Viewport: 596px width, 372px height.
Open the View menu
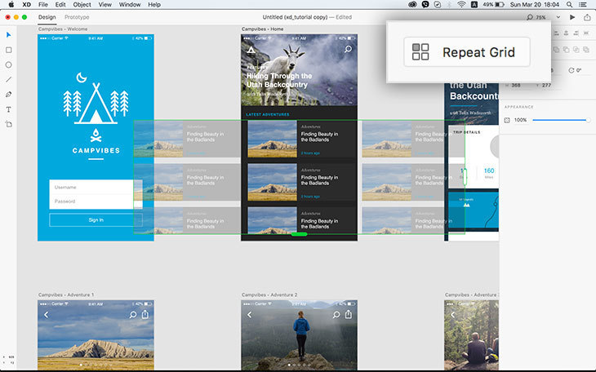pos(105,5)
